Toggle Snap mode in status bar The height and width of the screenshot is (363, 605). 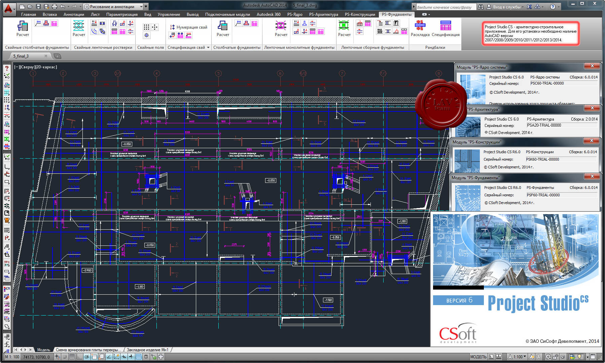[65, 357]
